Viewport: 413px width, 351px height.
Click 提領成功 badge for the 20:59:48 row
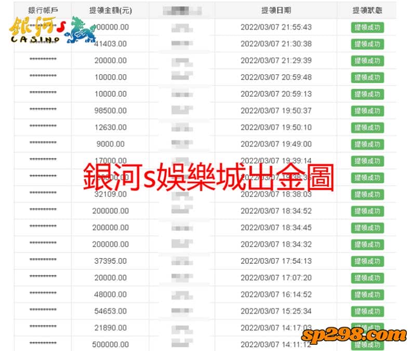pos(367,77)
